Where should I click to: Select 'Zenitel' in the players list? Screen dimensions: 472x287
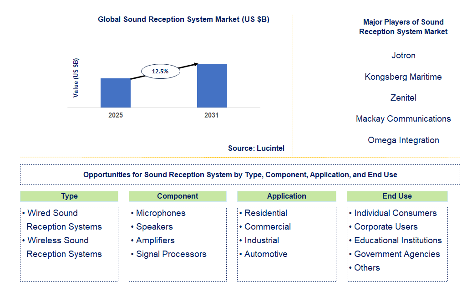403,97
